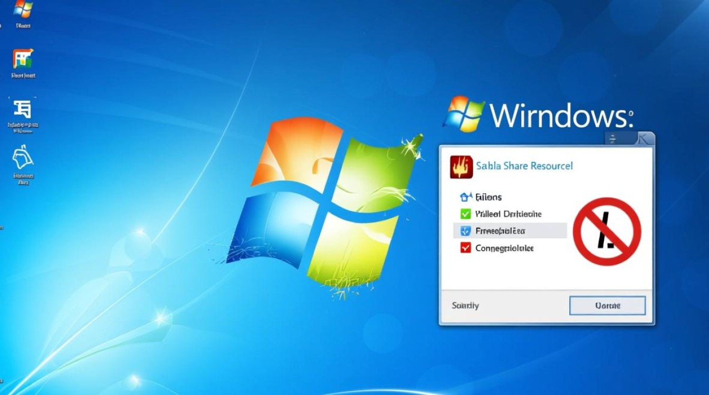The image size is (709, 395).
Task: Click the red flame icon in dialog header
Action: [459, 166]
